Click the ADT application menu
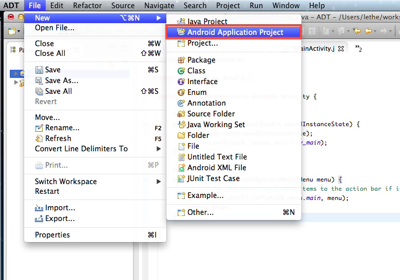This screenshot has height=280, width=400. pyautogui.click(x=11, y=5)
